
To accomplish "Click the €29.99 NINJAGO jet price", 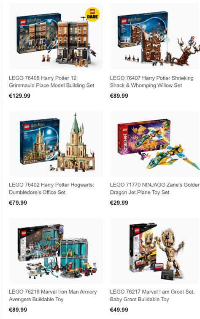I will [x=119, y=203].
